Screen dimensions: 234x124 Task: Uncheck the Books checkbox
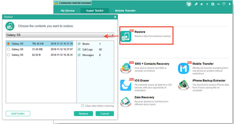pyautogui.click(x=79, y=44)
